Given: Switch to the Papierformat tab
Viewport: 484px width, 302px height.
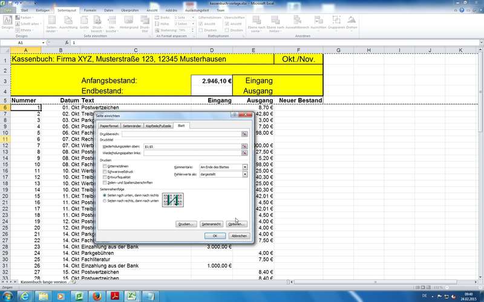Looking at the screenshot, I should (110, 126).
